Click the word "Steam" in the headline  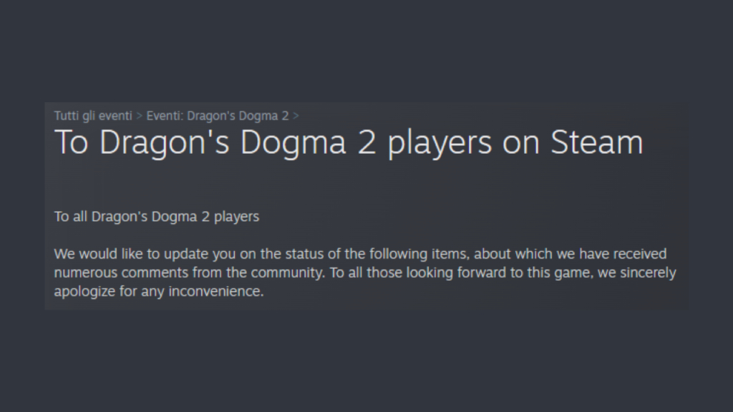596,142
